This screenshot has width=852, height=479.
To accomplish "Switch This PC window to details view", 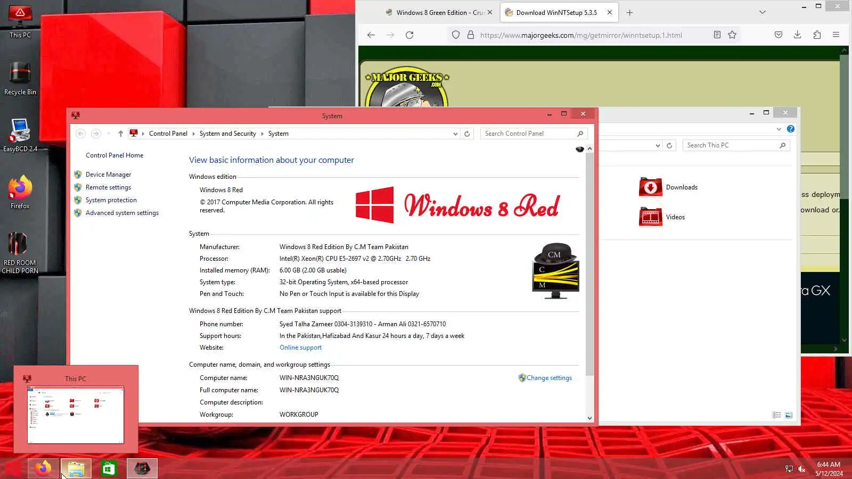I will coord(777,415).
